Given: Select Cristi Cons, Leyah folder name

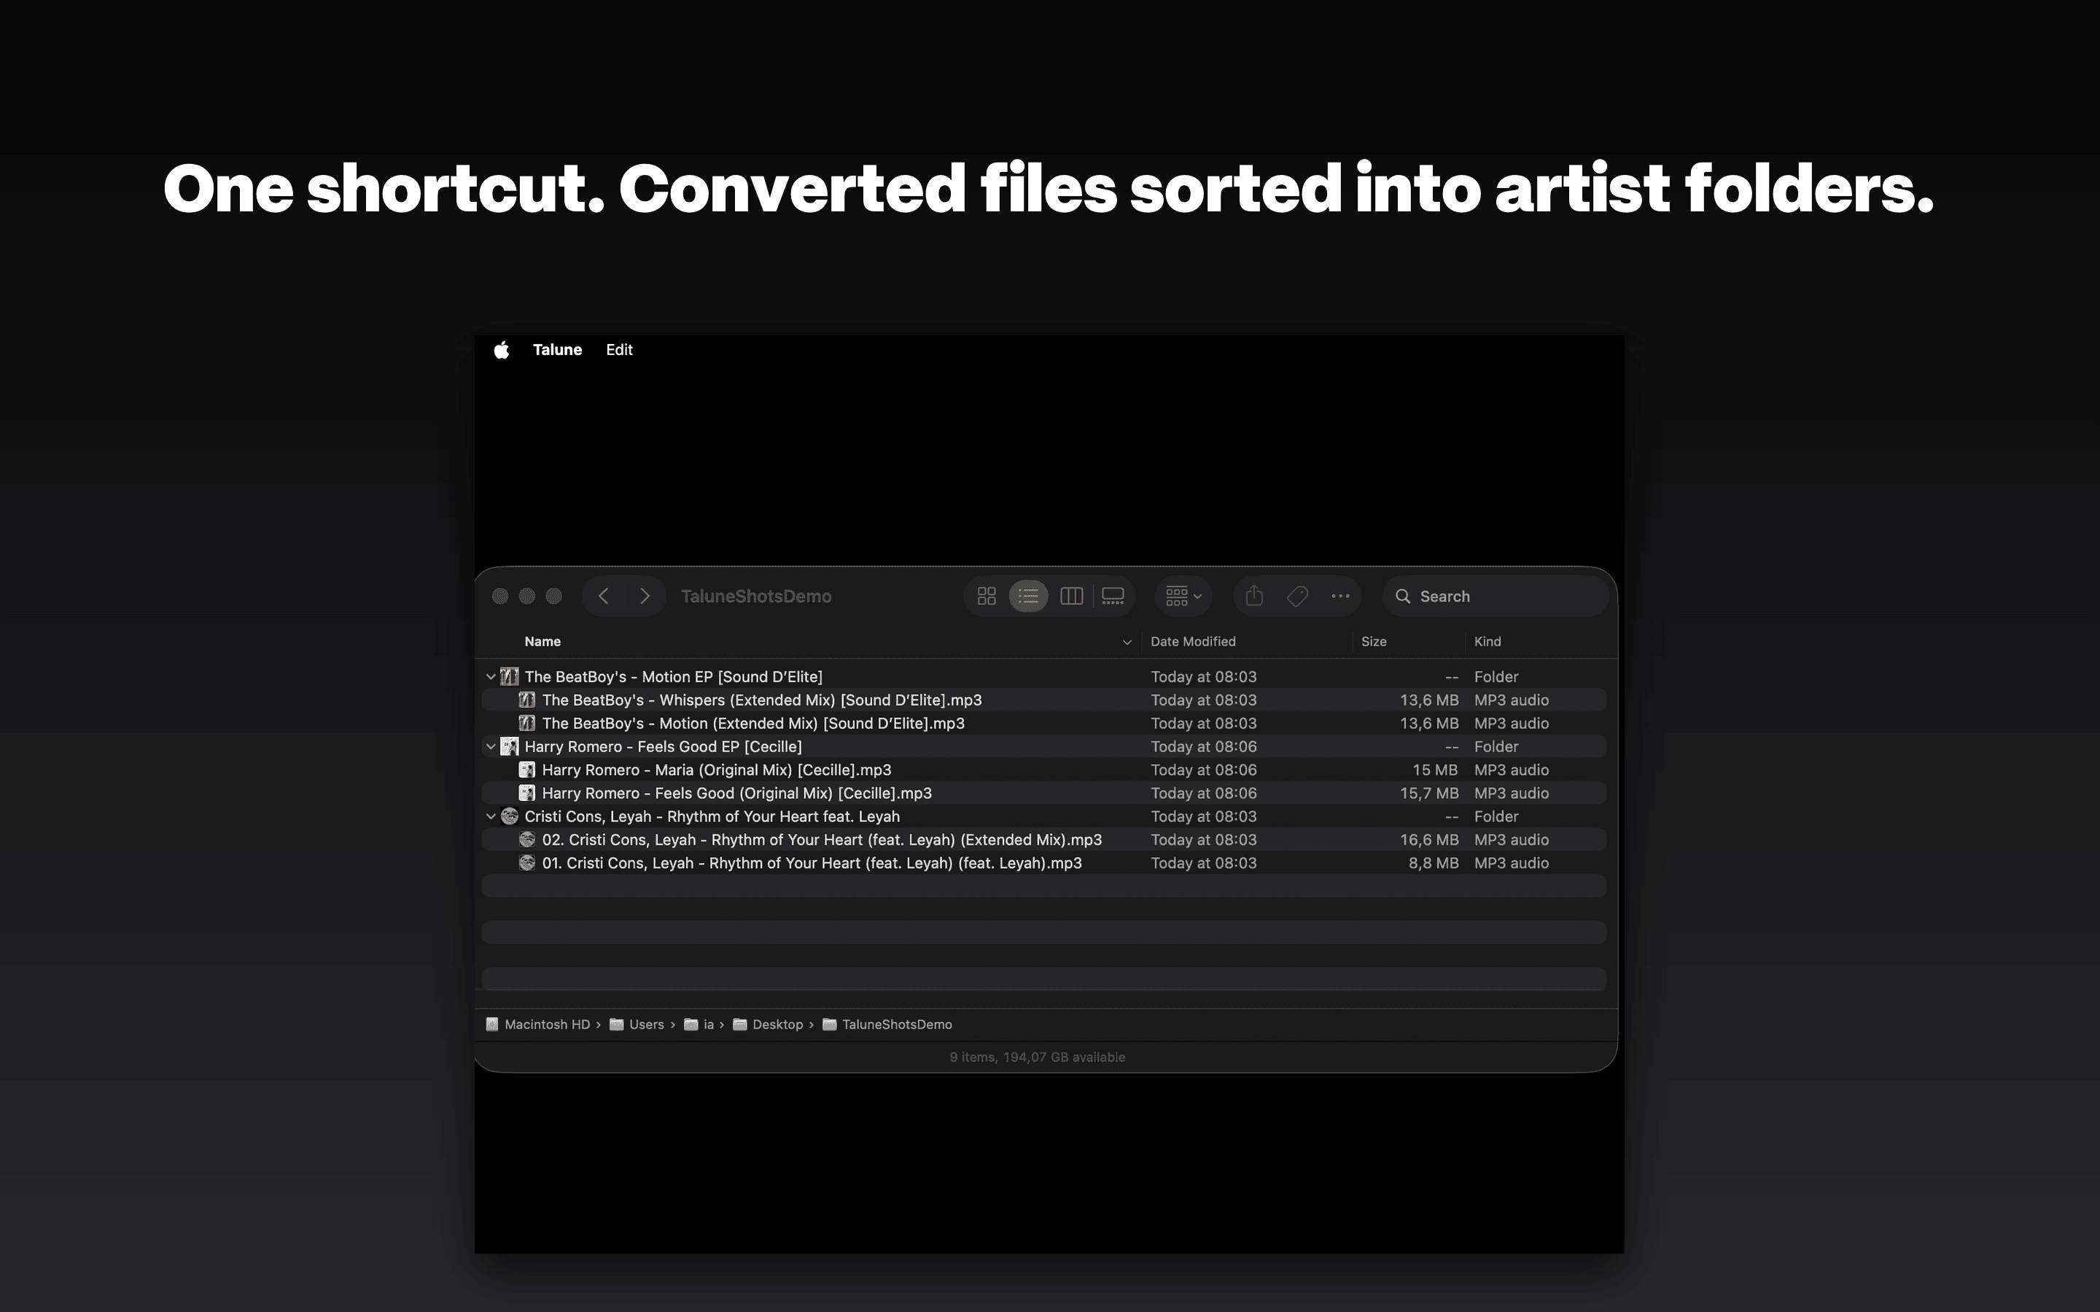Looking at the screenshot, I should (712, 816).
